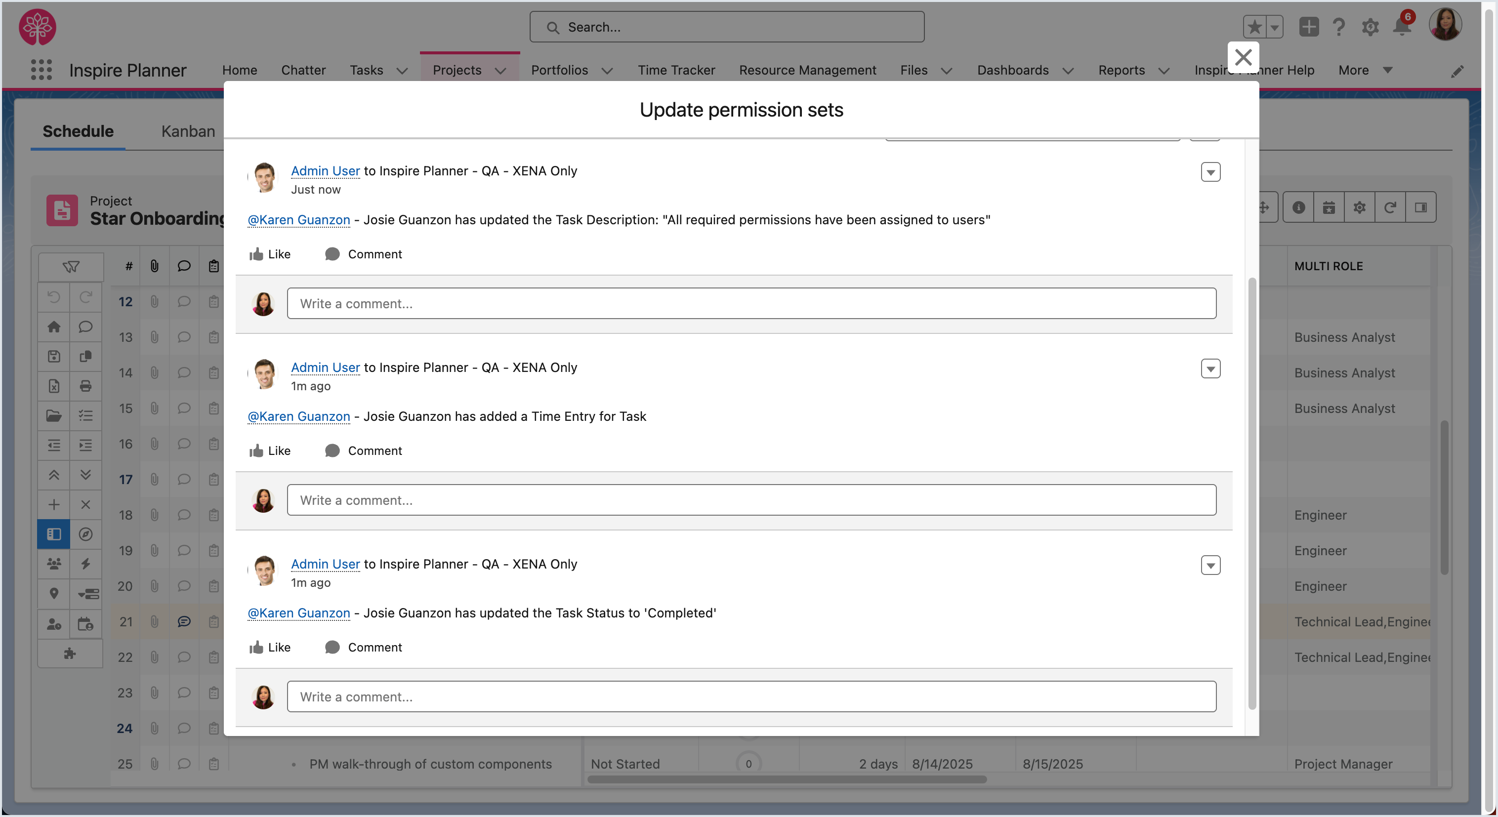Expand the Portfolios nav dropdown chevron
1498x817 pixels.
click(607, 71)
